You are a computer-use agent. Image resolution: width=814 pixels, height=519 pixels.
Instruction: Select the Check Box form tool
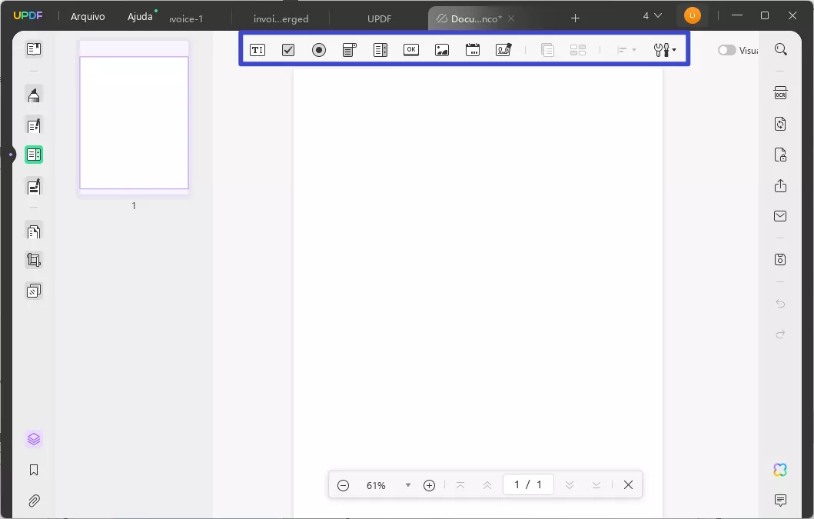pyautogui.click(x=288, y=50)
